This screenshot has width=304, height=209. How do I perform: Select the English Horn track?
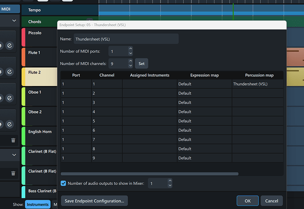click(x=39, y=136)
